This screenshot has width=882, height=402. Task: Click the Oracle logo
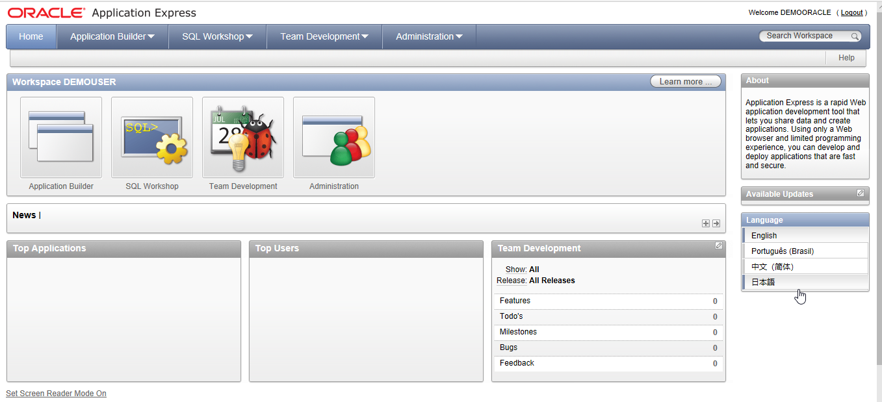(46, 12)
